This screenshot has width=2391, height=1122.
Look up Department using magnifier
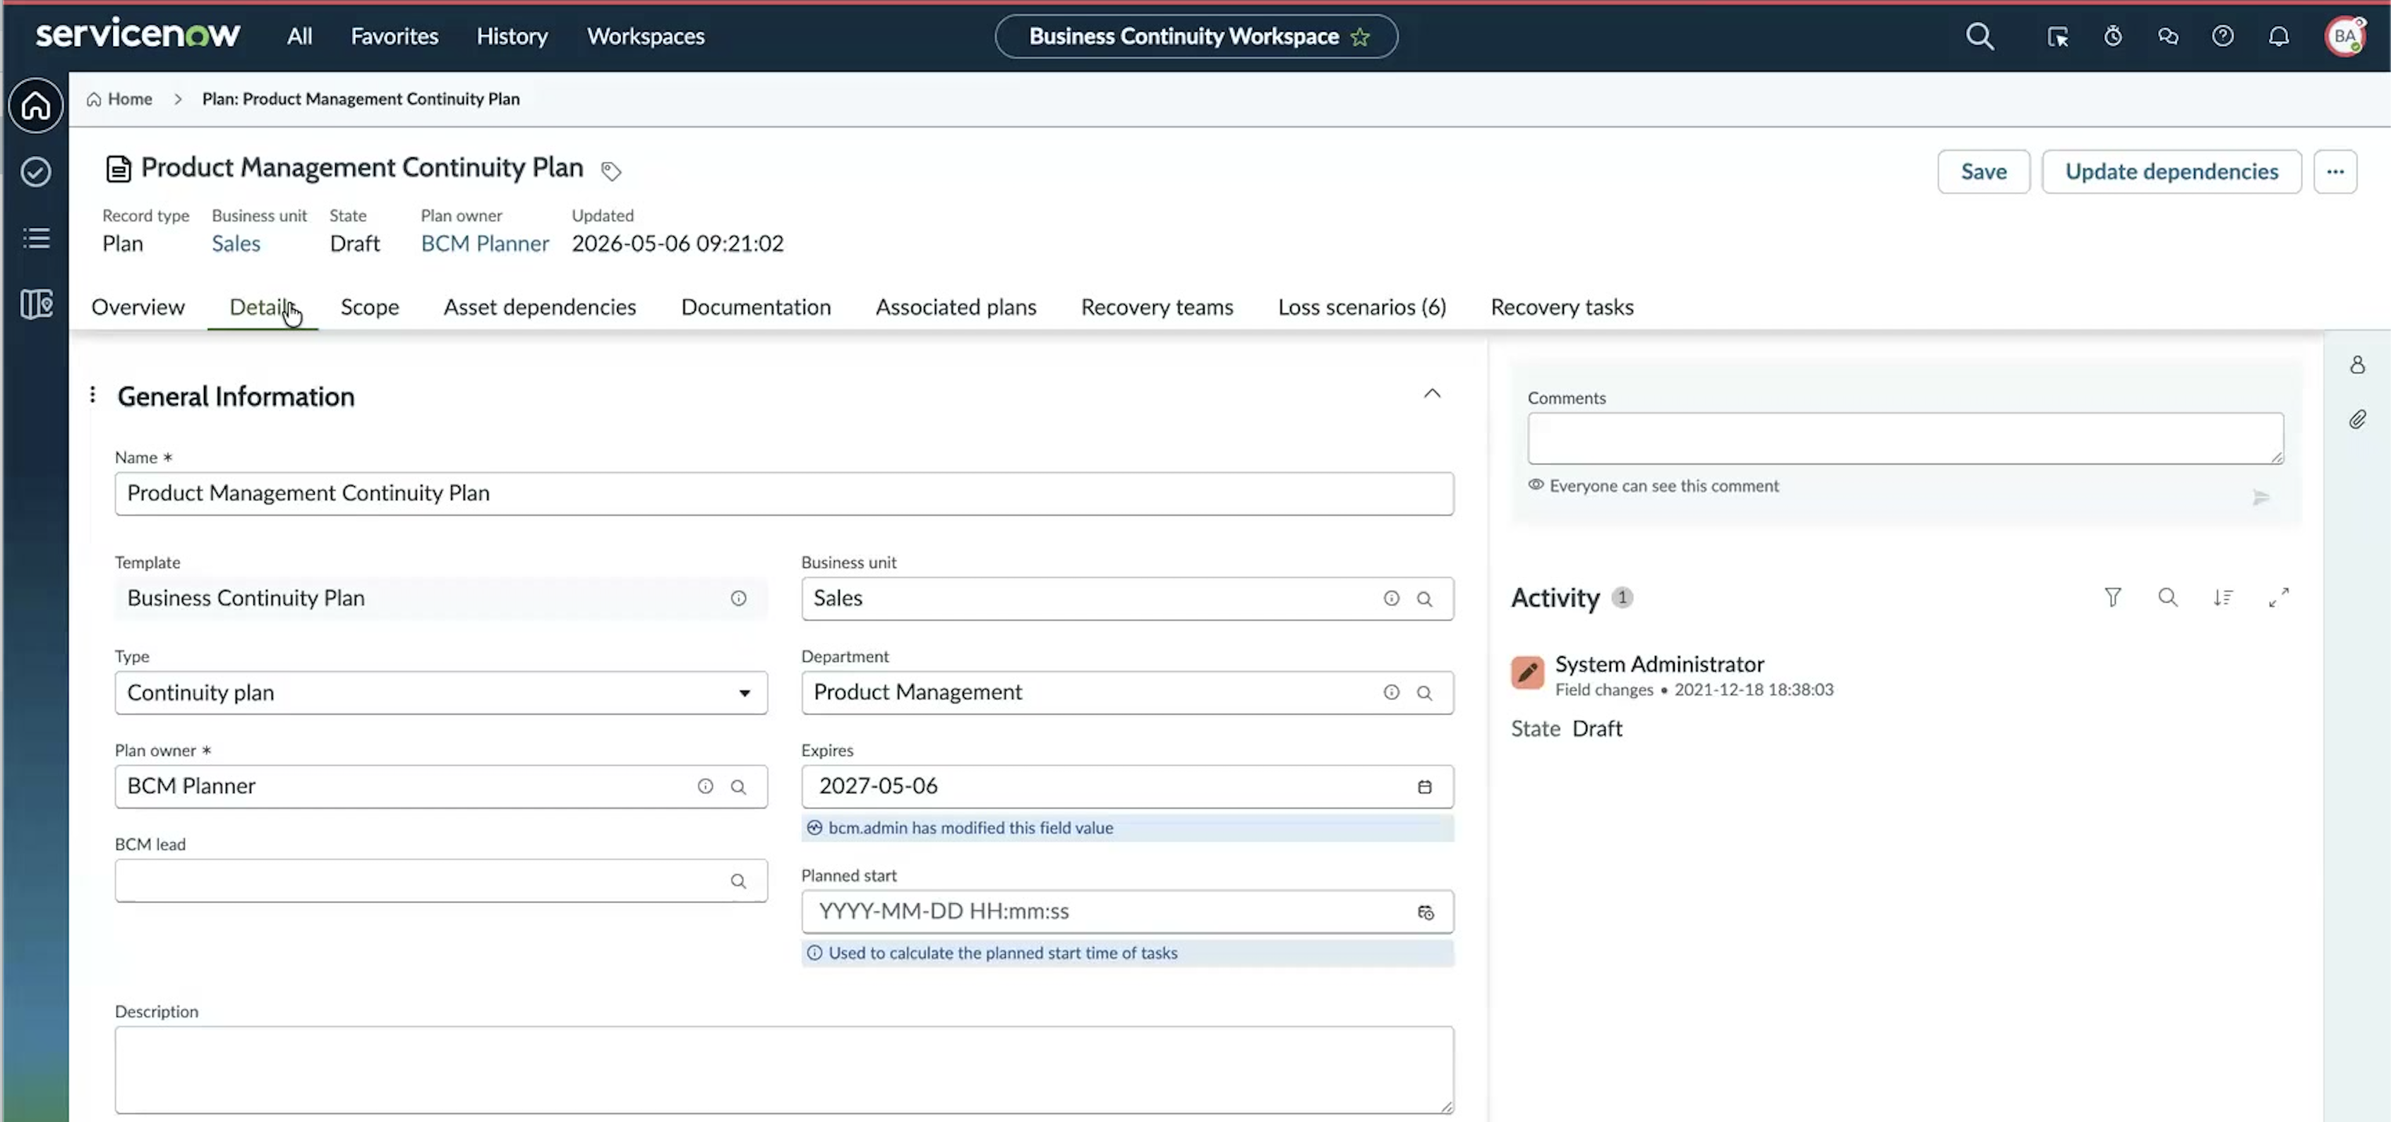click(x=1424, y=692)
